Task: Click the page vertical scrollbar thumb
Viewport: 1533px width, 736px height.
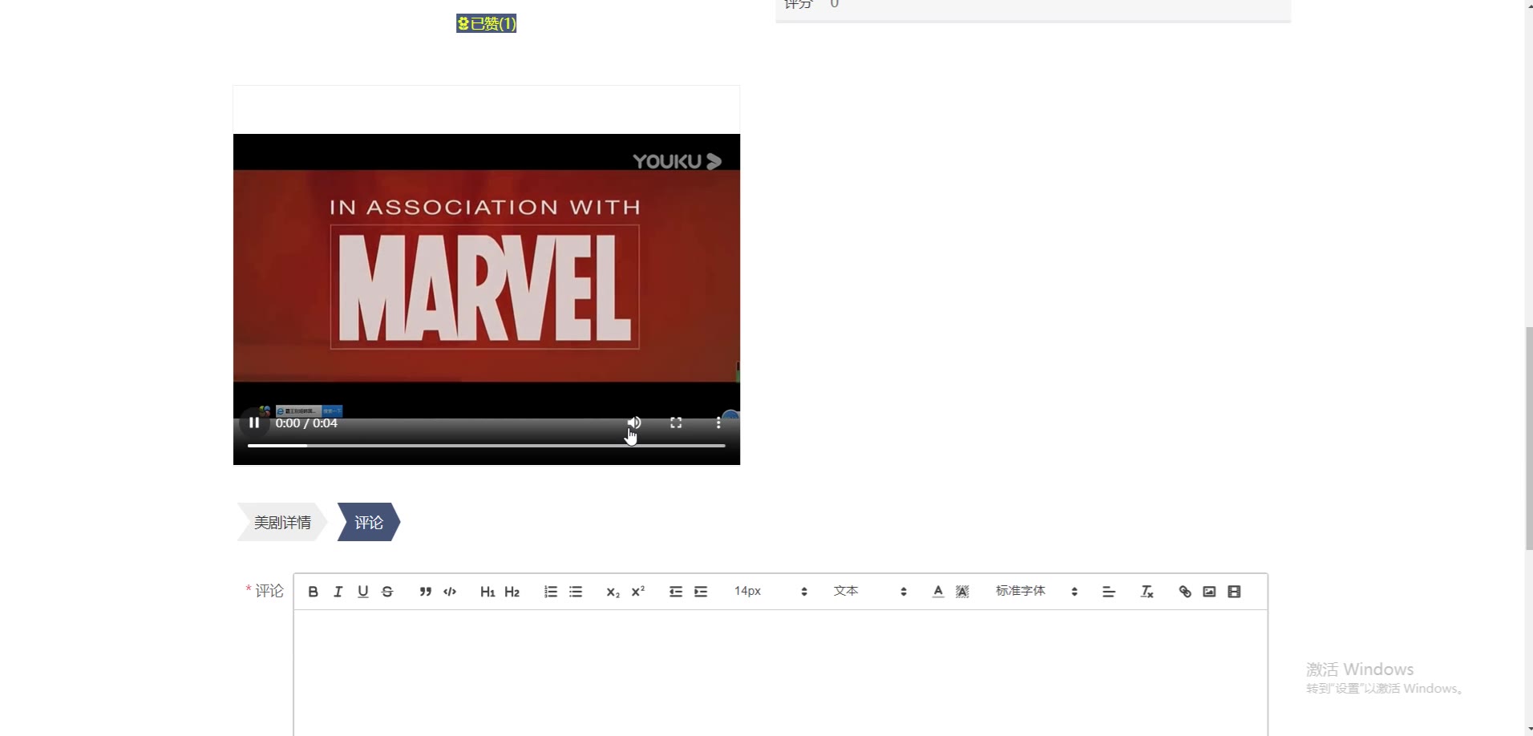Action: (x=1529, y=438)
